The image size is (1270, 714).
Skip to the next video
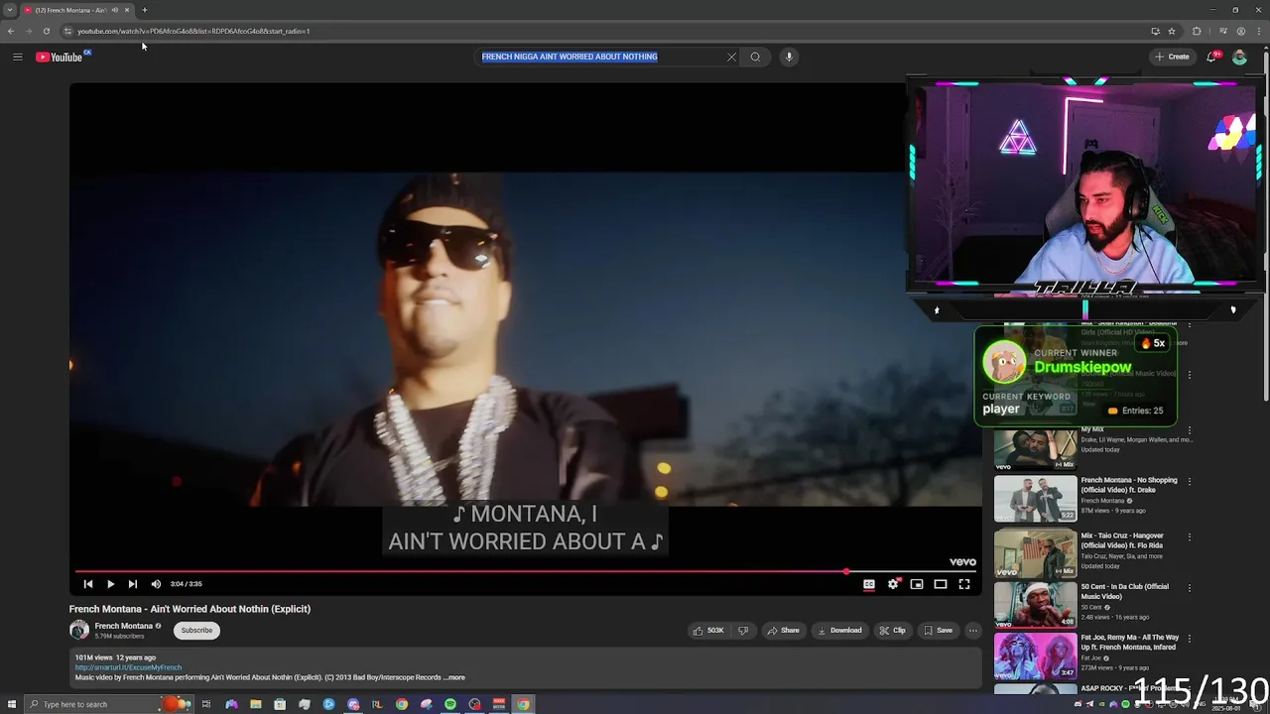(x=133, y=584)
